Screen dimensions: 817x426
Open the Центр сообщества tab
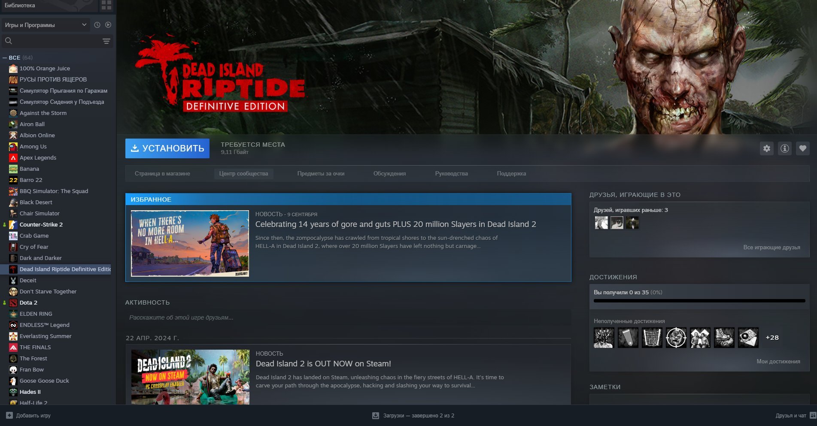(x=243, y=174)
